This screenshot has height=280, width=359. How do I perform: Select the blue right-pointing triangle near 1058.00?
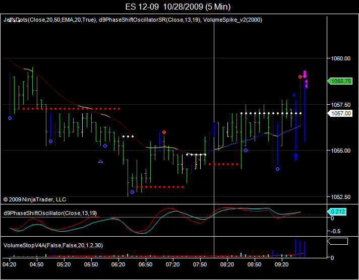click(x=294, y=95)
